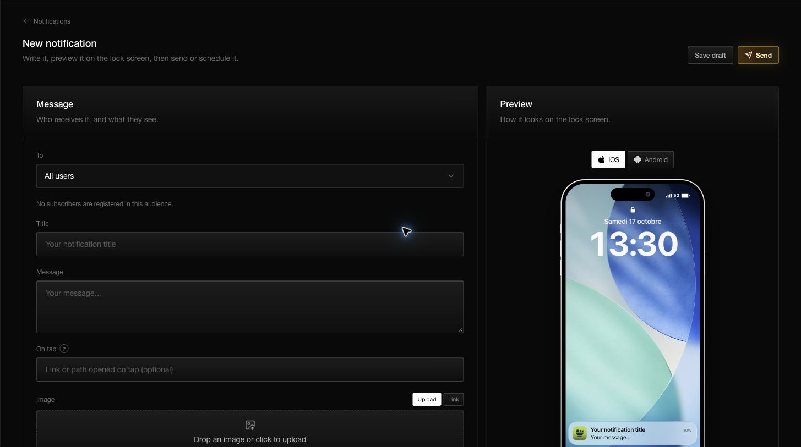Click the notification card in the phone preview
Image resolution: width=801 pixels, height=447 pixels.
click(633, 433)
